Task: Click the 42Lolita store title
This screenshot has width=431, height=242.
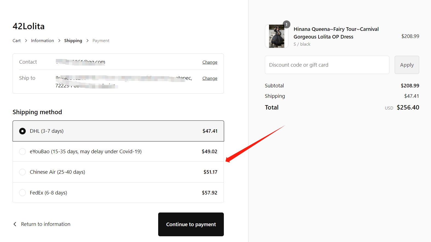Action: point(29,26)
